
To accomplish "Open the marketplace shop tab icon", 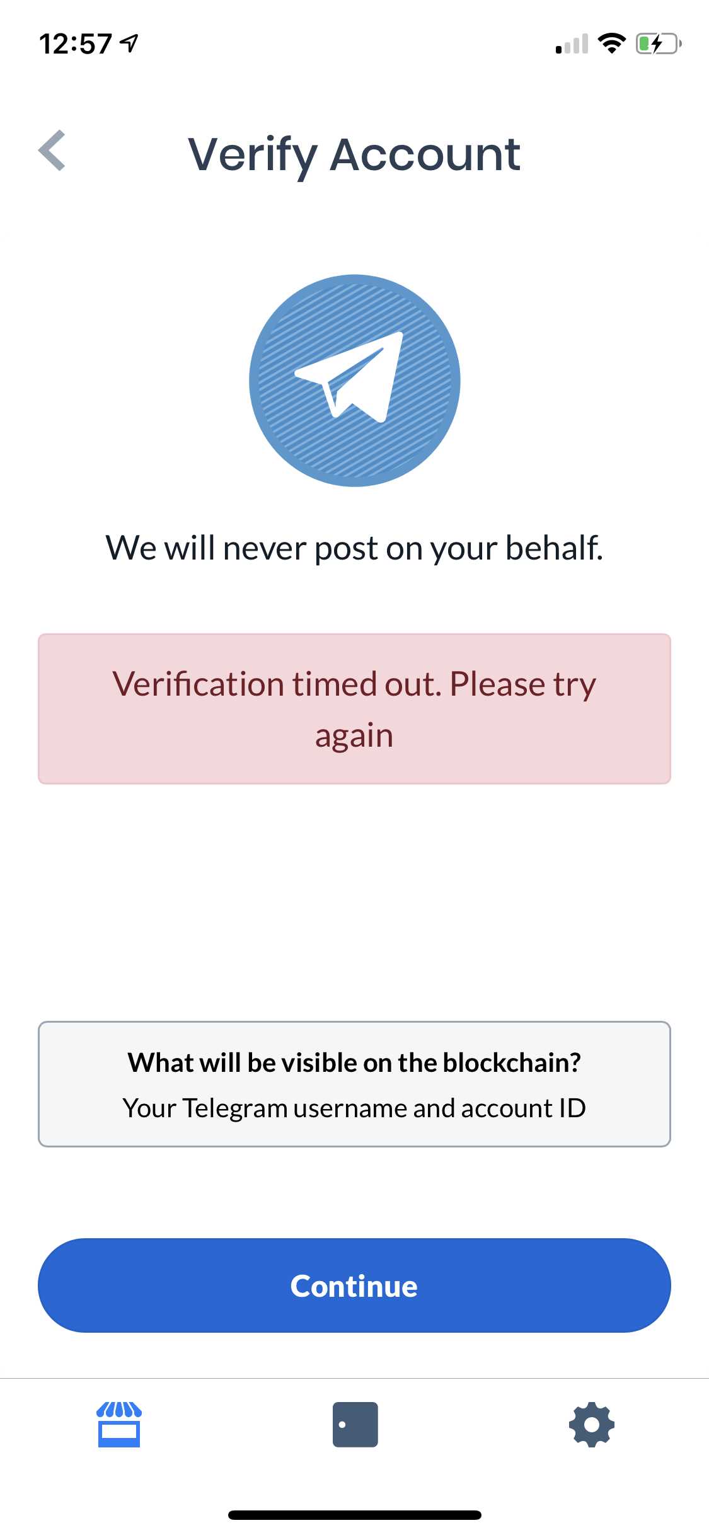I will [119, 1425].
